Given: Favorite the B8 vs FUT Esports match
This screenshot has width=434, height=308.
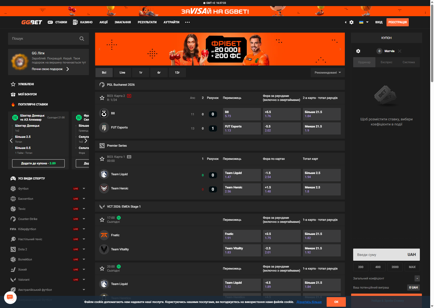Looking at the screenshot, I should coord(102,98).
